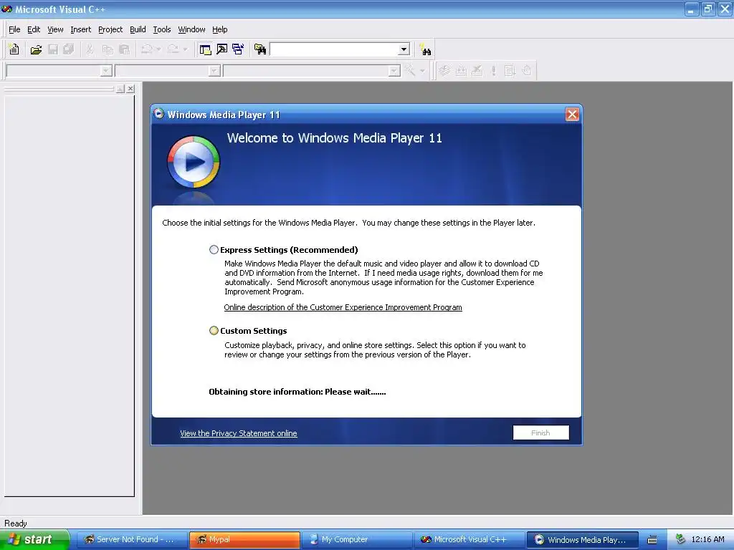
Task: Click the Build icon in build toolbar
Action: 461,71
